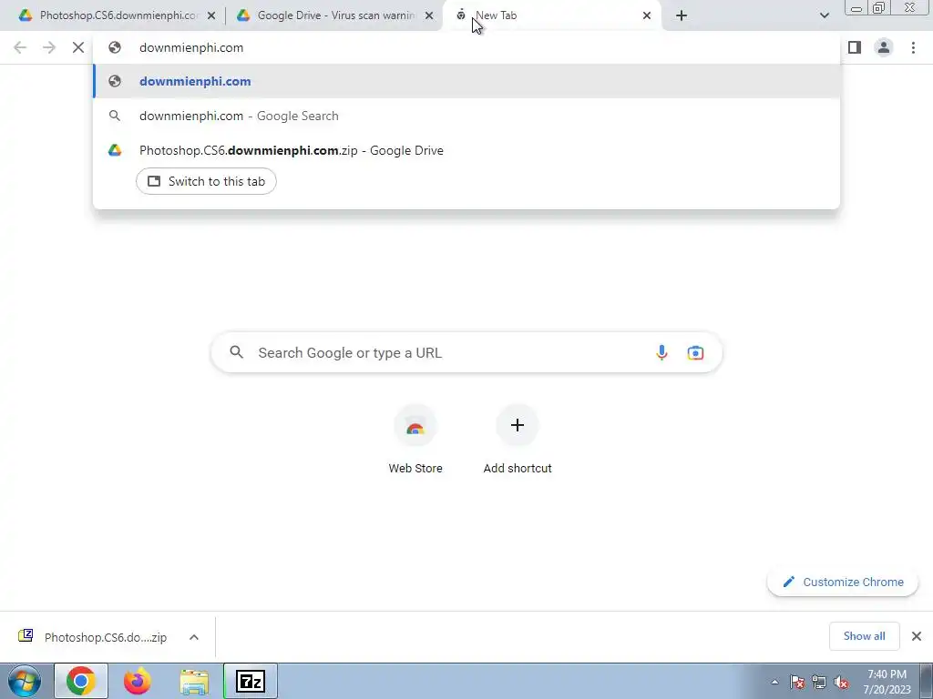Focus the Search Google or type a URL box

coord(466,352)
